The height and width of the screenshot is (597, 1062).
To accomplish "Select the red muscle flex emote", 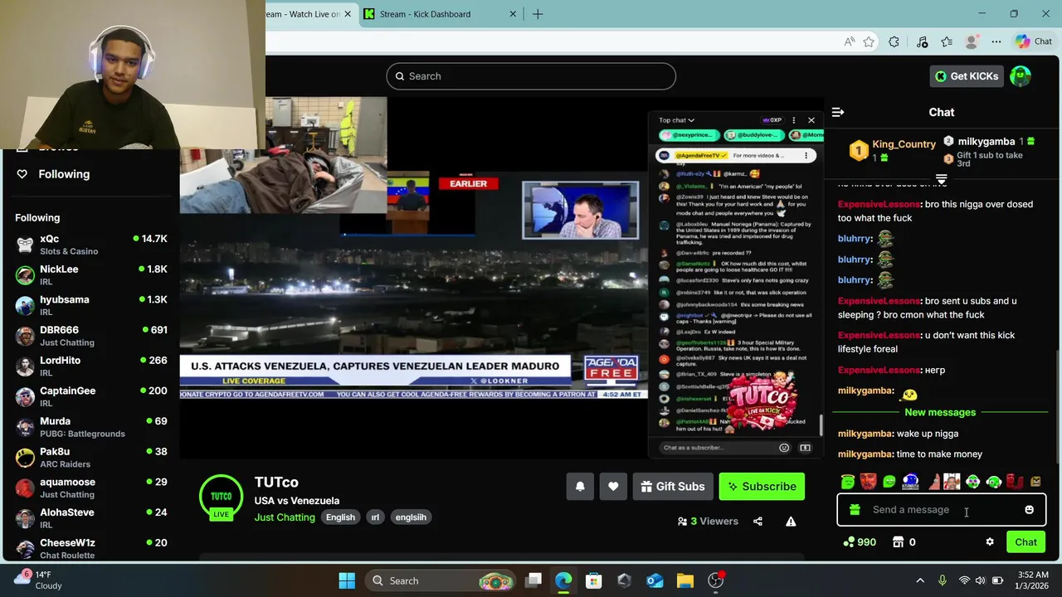I will [1015, 482].
